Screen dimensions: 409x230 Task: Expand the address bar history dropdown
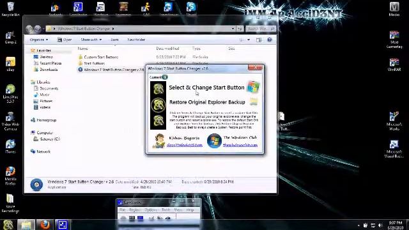(x=233, y=29)
